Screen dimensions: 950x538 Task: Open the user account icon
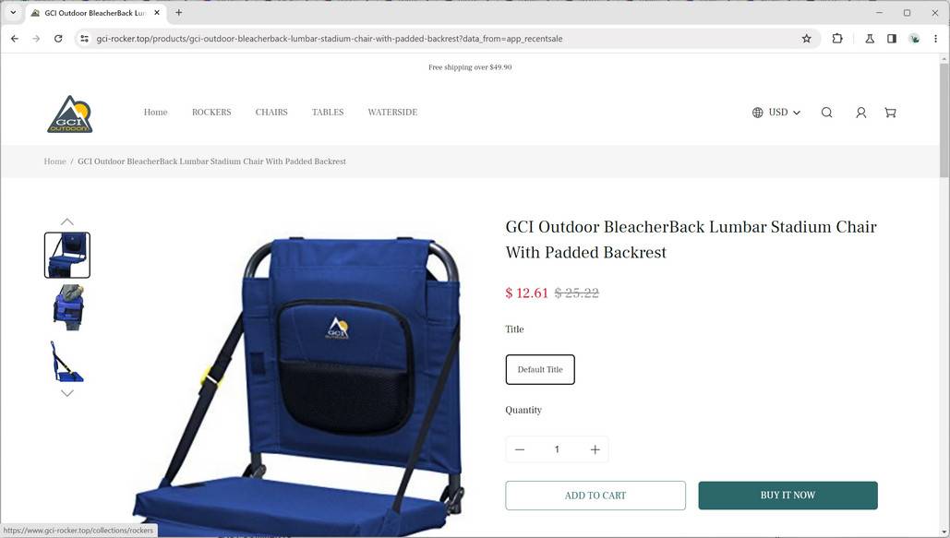coord(860,112)
